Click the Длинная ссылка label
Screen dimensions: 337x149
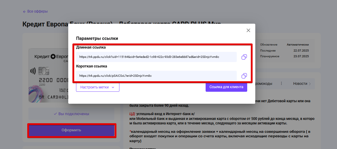91,47
